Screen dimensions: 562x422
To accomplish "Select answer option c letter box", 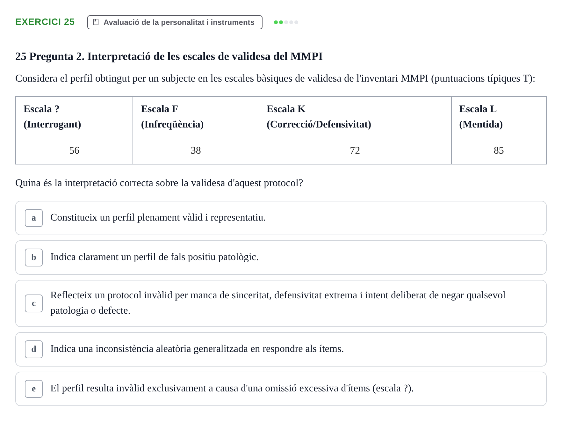I will [x=34, y=303].
